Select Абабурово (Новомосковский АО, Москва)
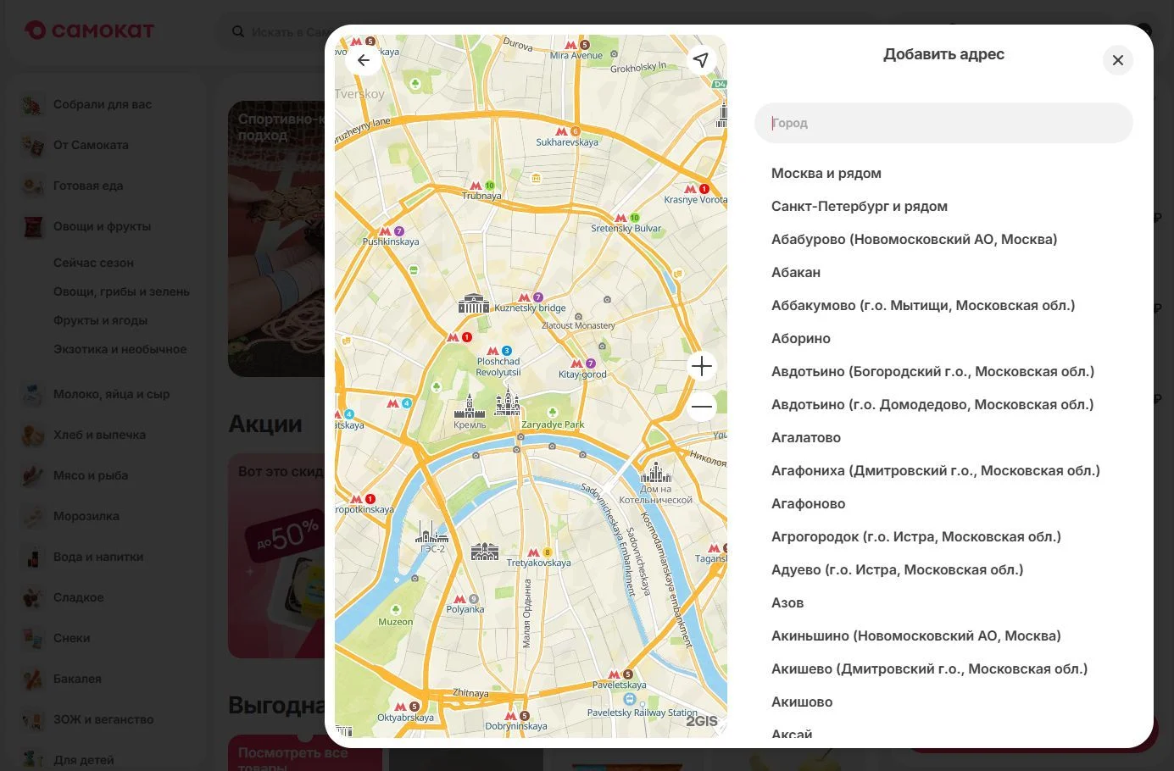 coord(914,239)
